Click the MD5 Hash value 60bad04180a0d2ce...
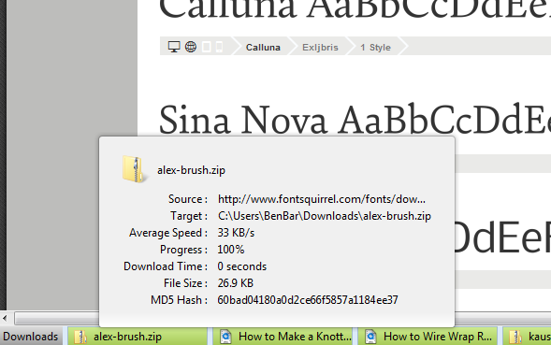The image size is (551, 345). (x=308, y=300)
